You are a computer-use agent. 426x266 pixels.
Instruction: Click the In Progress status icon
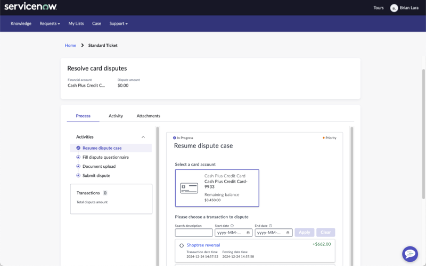tap(175, 138)
